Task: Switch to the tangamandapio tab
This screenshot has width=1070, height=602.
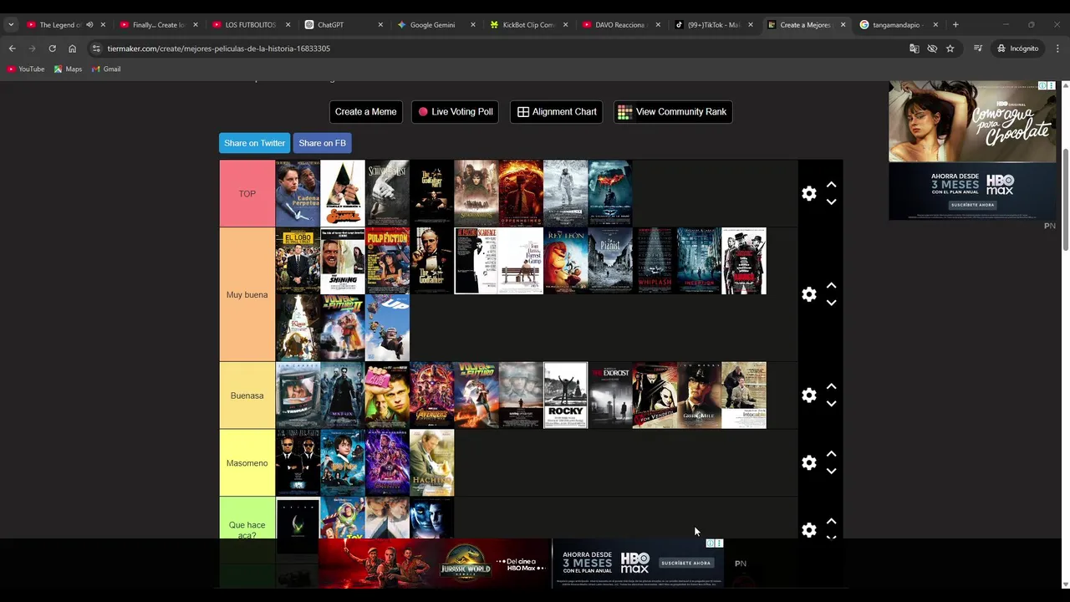Action: pyautogui.click(x=899, y=25)
